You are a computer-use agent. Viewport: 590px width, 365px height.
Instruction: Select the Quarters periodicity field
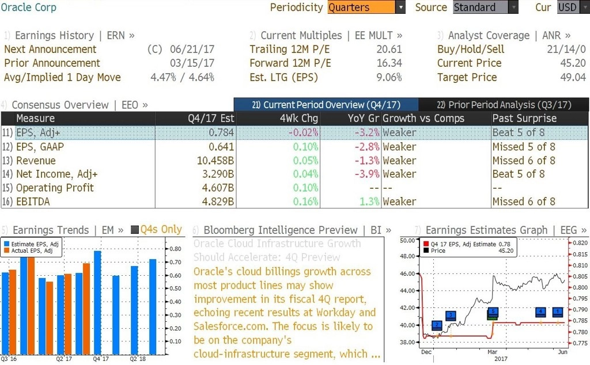tap(361, 7)
